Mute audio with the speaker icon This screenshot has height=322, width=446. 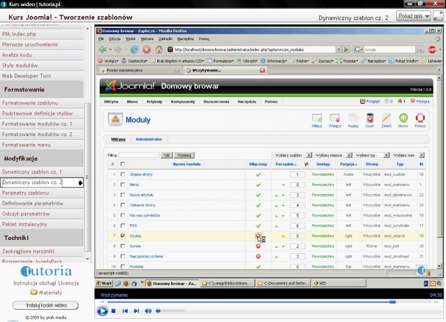coord(148,311)
